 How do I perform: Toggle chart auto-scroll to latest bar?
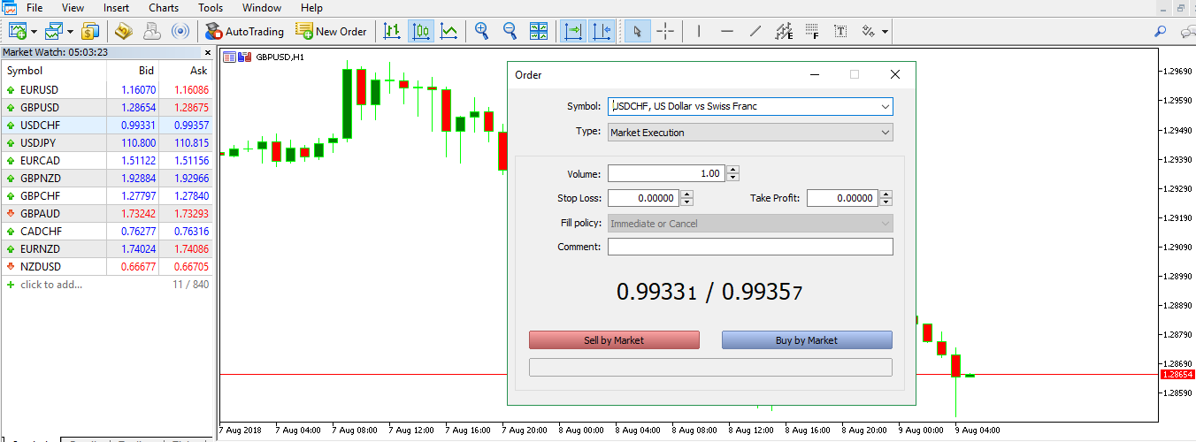point(573,31)
